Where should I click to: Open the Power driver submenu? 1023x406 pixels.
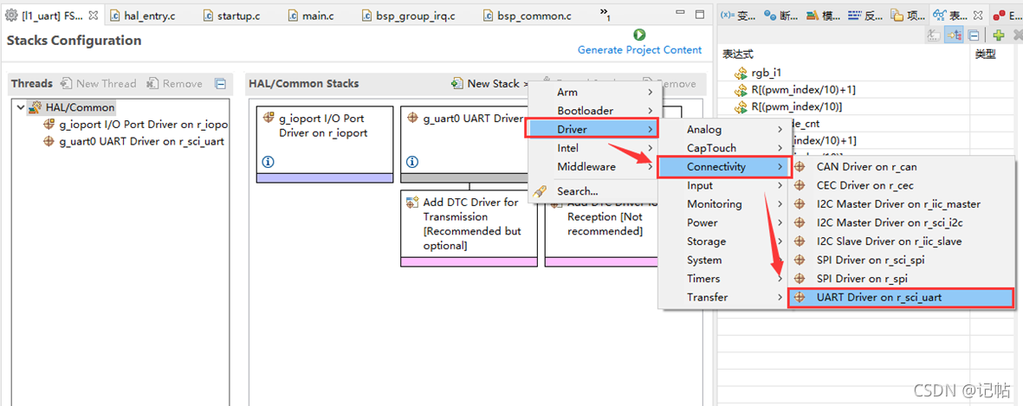pyautogui.click(x=724, y=222)
